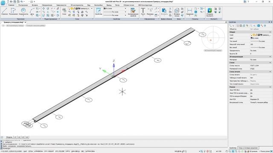Toggle СЕТКА grid display
This screenshot has width=273, height=153.
[x=30, y=151]
